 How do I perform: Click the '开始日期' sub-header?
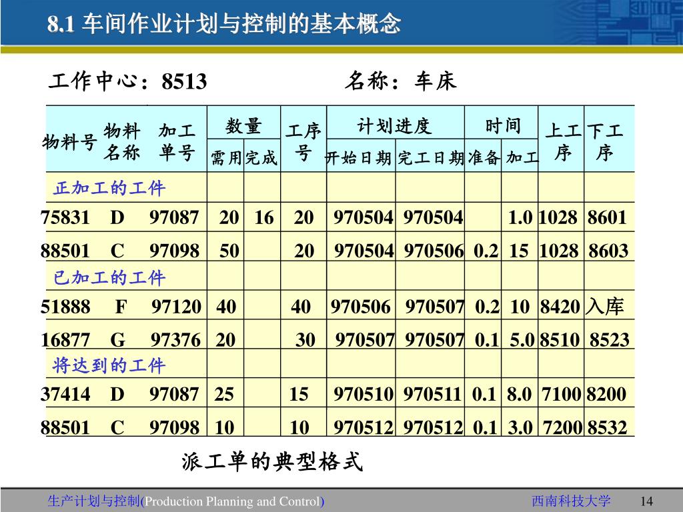[358, 157]
